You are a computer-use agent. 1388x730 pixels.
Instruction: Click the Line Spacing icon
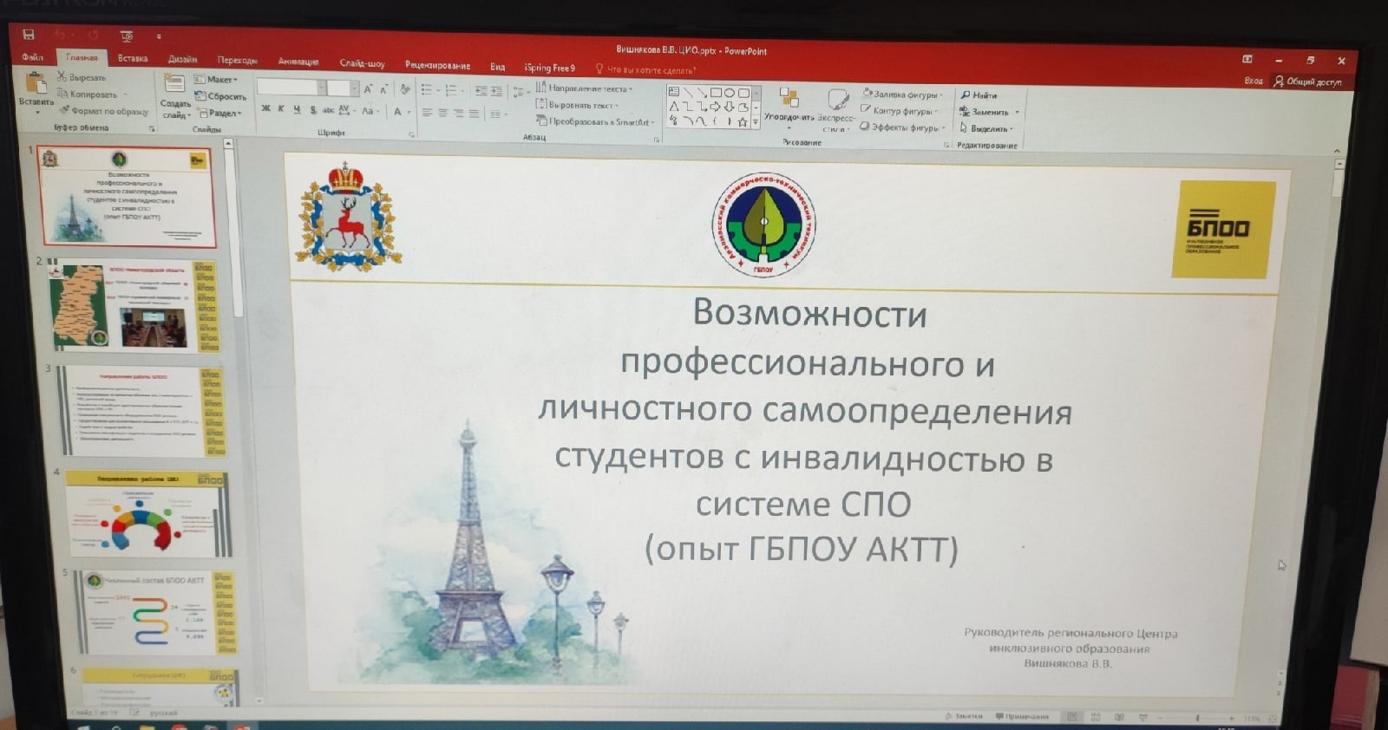click(x=518, y=92)
